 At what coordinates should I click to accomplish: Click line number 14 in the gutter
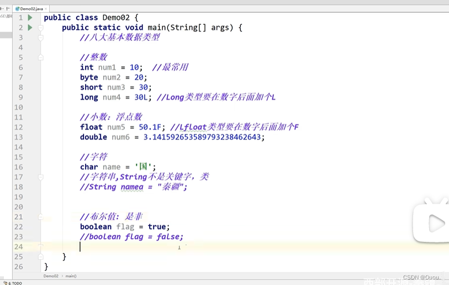[19, 147]
